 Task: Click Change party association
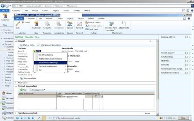[50, 45]
